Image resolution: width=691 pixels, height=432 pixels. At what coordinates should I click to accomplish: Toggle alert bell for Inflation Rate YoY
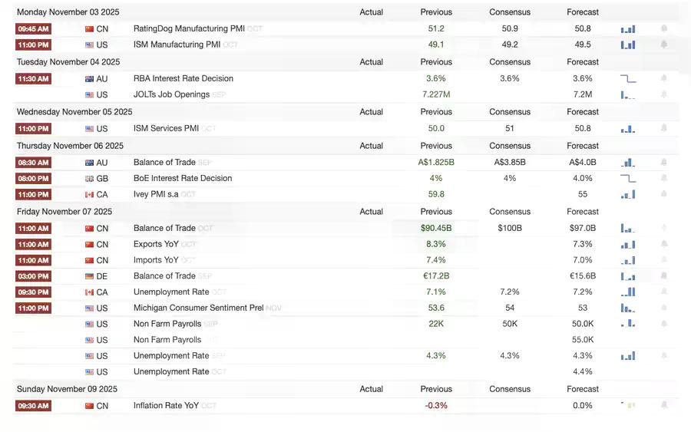664,406
